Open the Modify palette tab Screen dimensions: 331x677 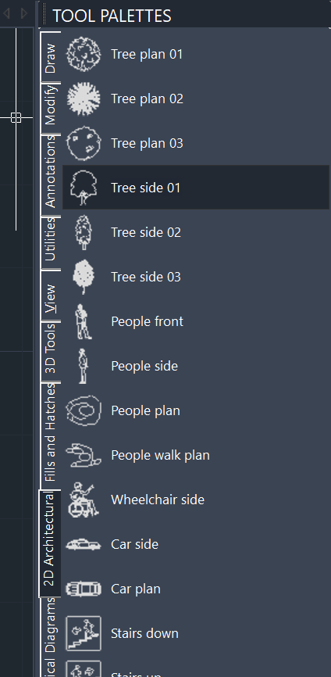point(51,108)
